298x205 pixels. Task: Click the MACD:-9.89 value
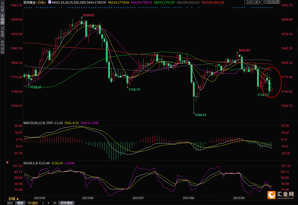coord(90,123)
